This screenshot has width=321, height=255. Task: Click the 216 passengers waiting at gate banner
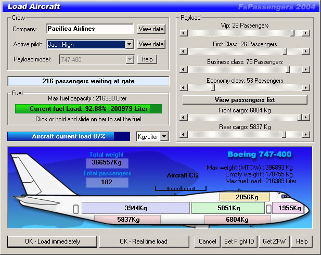[88, 81]
